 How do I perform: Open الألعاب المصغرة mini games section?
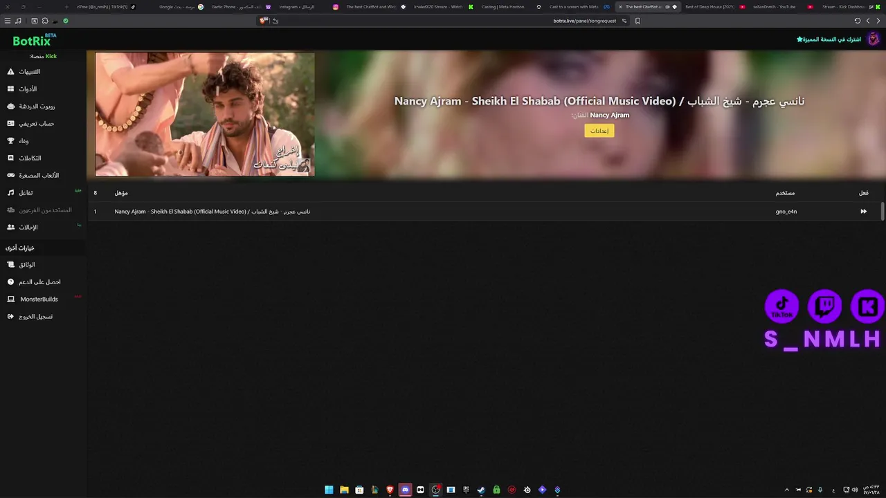pyautogui.click(x=33, y=176)
